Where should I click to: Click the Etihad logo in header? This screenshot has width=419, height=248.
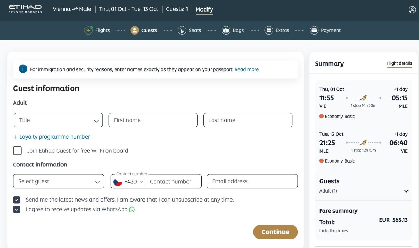(x=25, y=9)
